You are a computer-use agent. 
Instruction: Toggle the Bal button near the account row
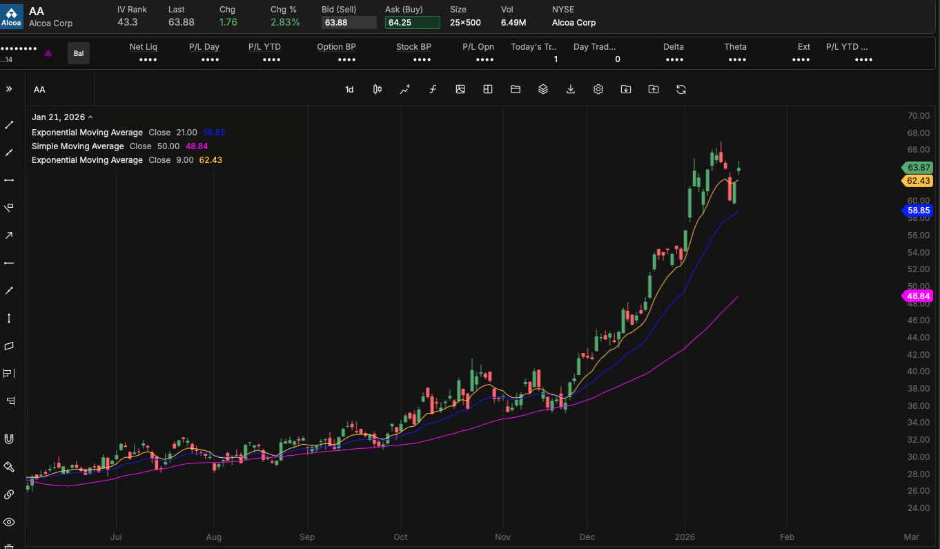pyautogui.click(x=78, y=52)
